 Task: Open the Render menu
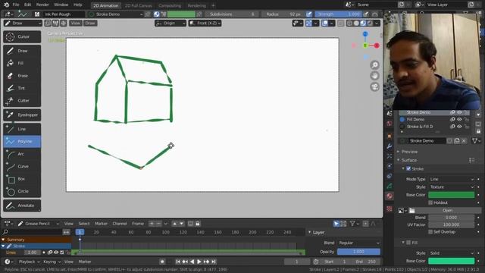[x=42, y=5]
